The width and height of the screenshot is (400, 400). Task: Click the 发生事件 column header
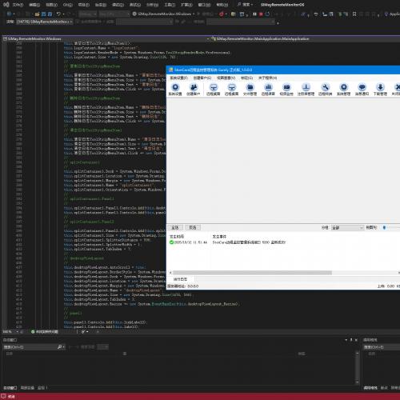(x=219, y=237)
